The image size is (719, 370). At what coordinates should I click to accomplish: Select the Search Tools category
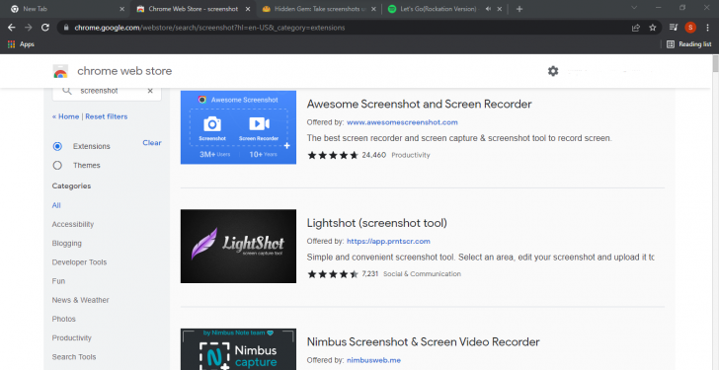74,357
